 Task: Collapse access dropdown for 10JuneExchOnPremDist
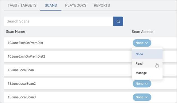tap(142, 43)
